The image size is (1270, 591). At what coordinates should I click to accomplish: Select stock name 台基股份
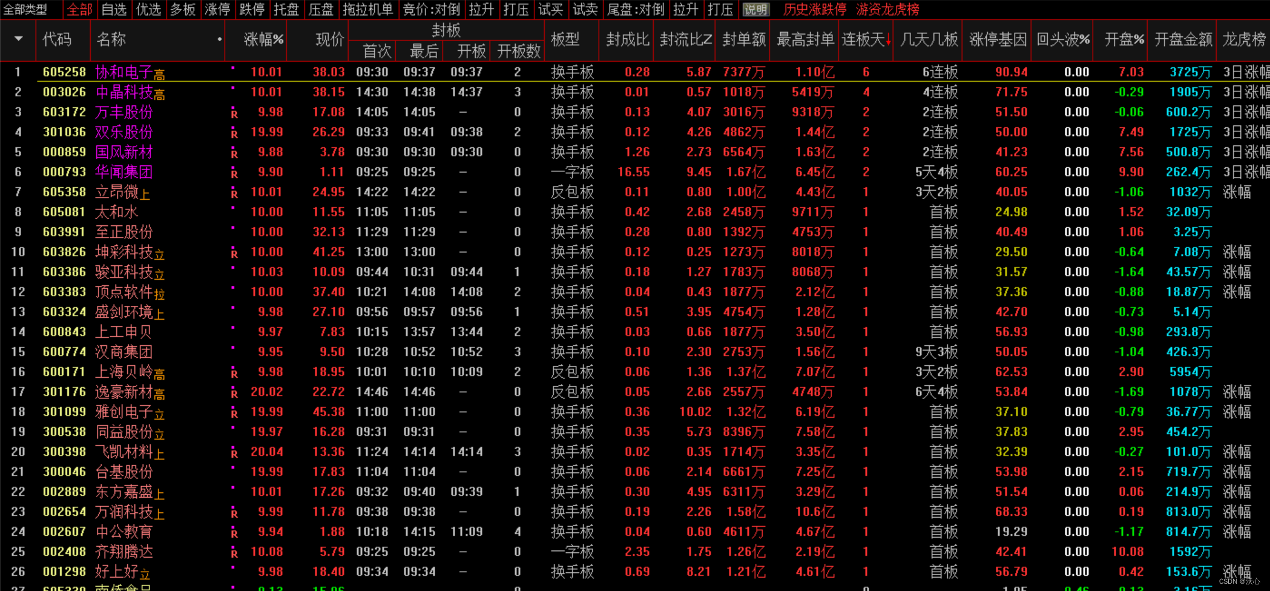123,472
